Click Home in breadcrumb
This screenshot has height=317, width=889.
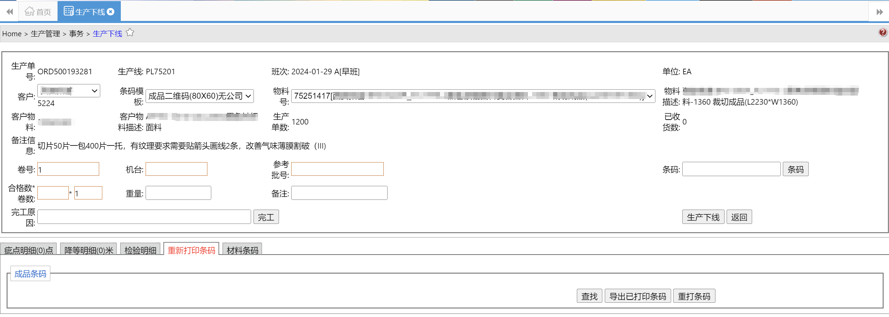coord(12,34)
